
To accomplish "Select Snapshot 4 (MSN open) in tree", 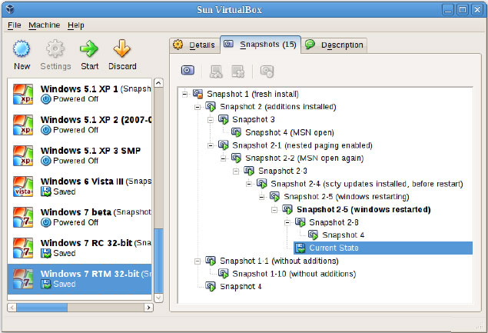I will (290, 133).
